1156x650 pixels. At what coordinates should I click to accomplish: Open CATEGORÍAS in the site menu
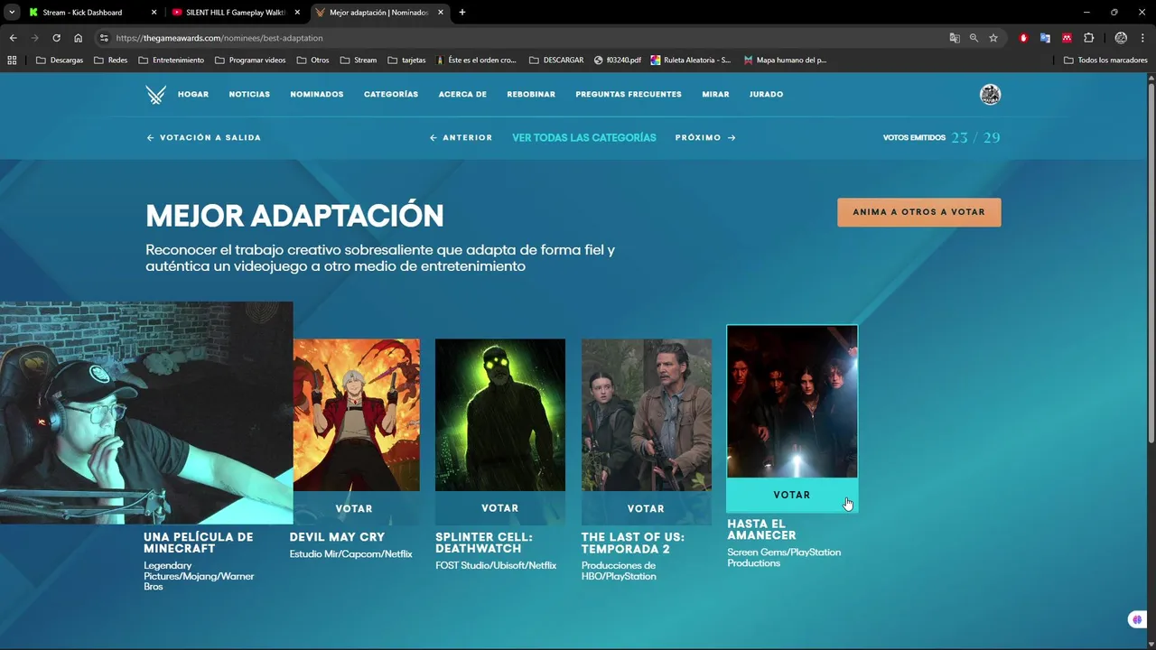(391, 95)
